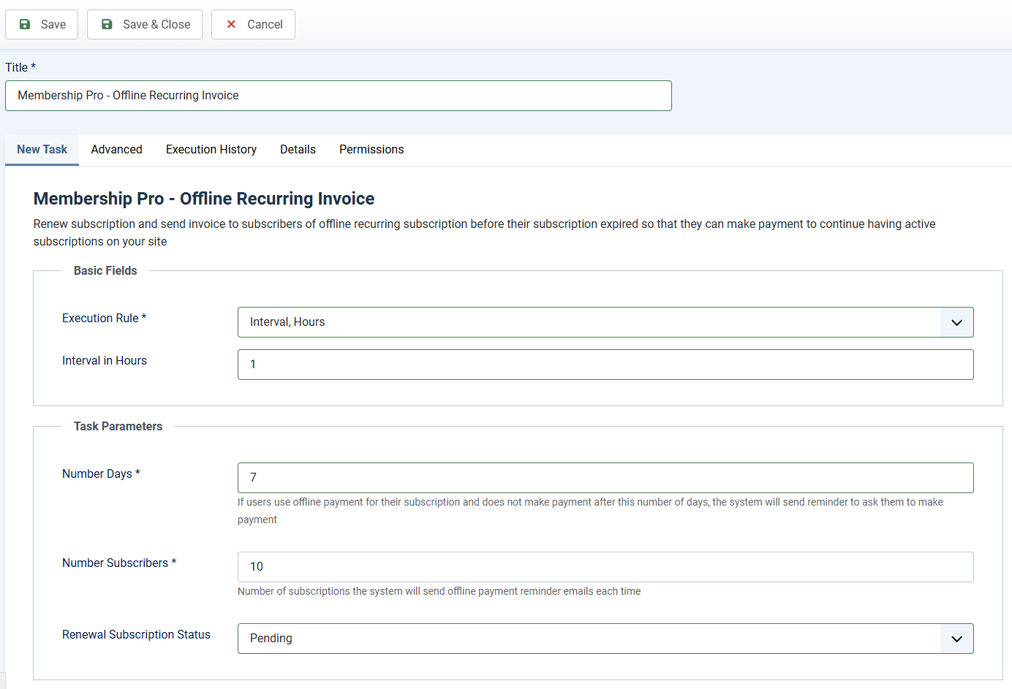1012x689 pixels.
Task: Focus the Number Subscribers field
Action: coord(605,567)
